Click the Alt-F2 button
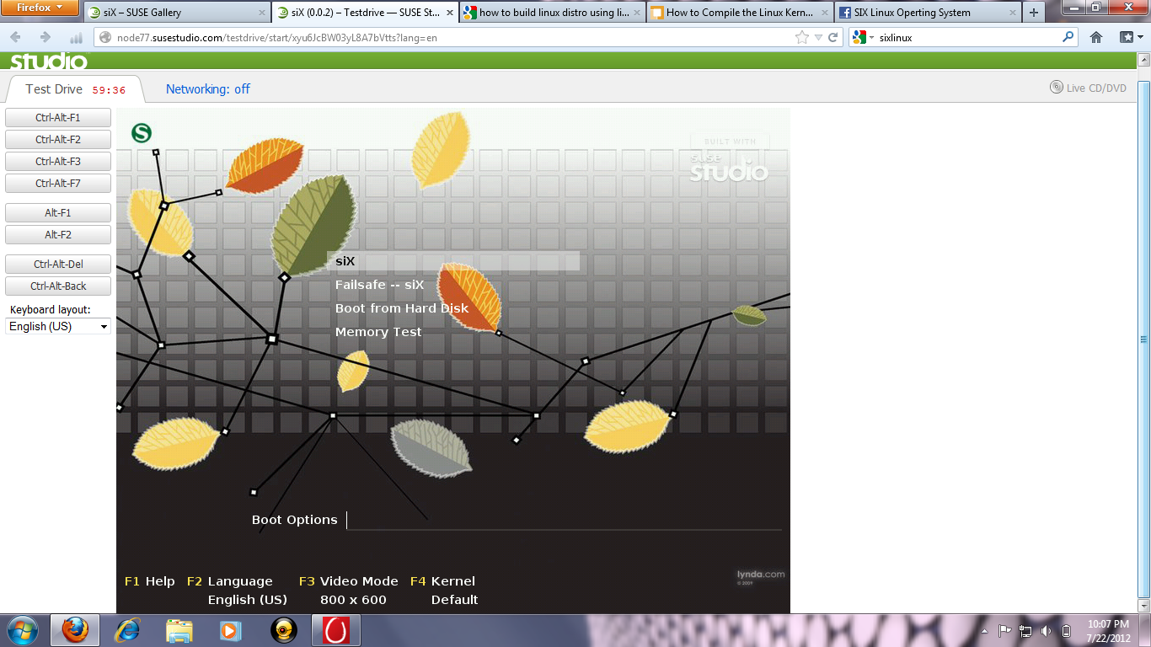Image resolution: width=1151 pixels, height=647 pixels. [x=58, y=235]
